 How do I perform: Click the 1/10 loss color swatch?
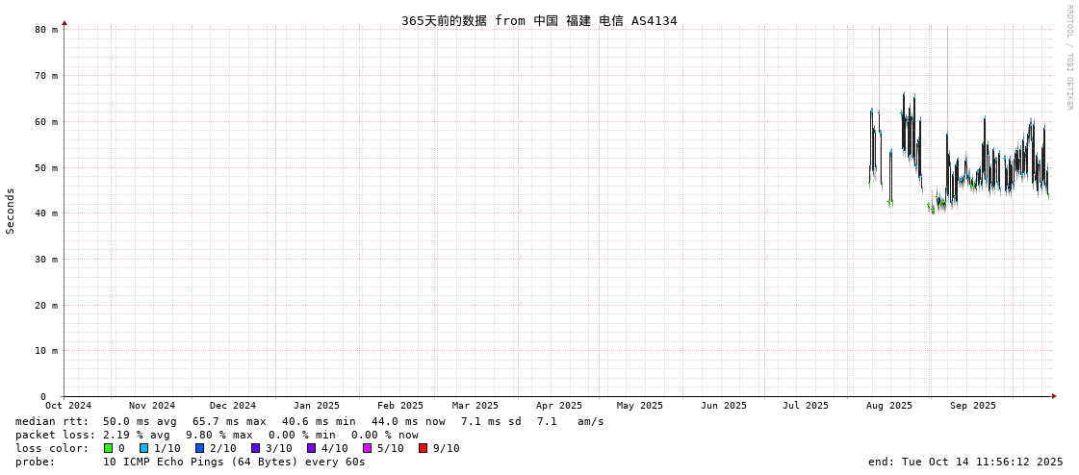(144, 448)
